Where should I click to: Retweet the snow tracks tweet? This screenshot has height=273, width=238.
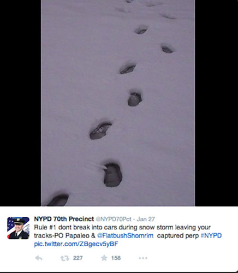[64, 258]
